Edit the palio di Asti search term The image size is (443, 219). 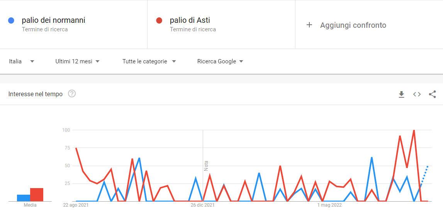tap(190, 20)
